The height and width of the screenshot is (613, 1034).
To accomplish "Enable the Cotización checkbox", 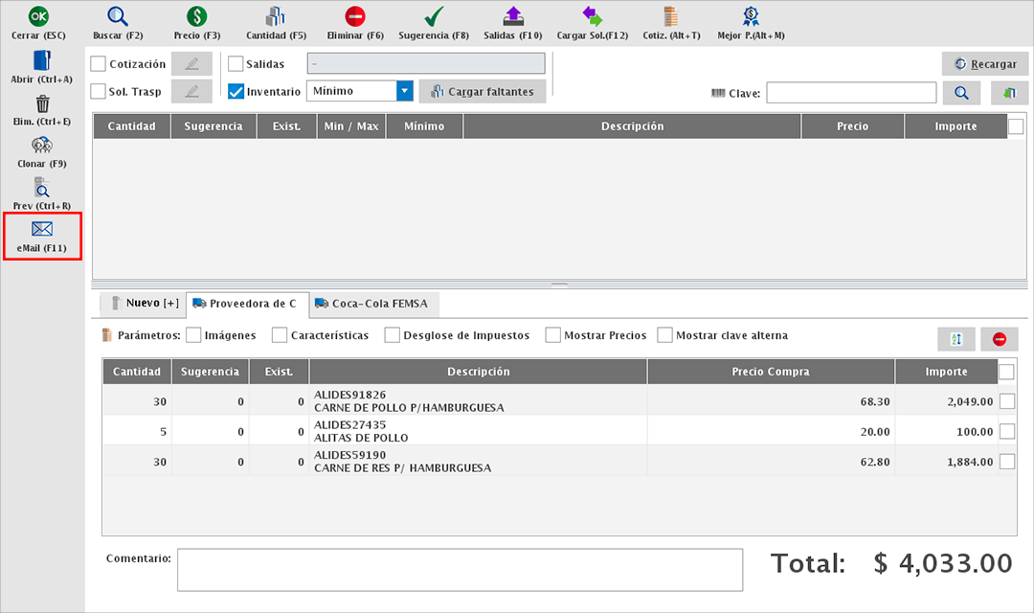I will point(99,64).
